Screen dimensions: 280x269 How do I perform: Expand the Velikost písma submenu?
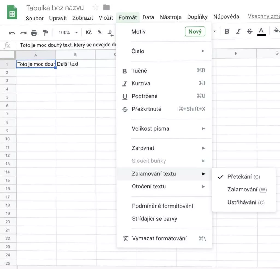(164, 129)
